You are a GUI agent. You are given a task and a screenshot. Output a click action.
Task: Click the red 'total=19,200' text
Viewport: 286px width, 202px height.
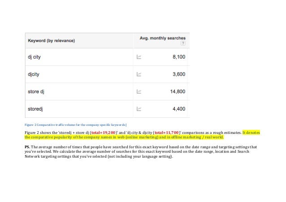(103, 133)
